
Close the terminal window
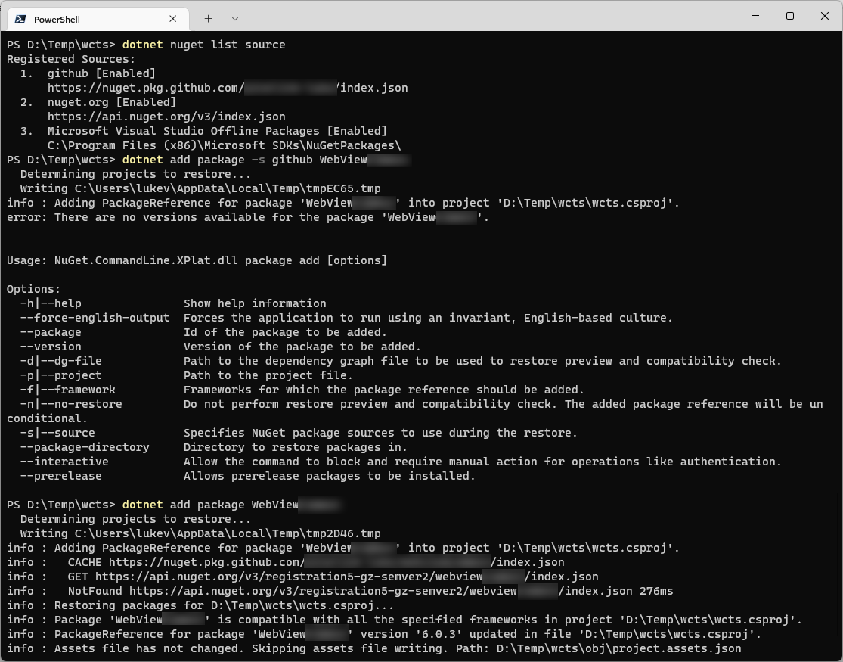[x=825, y=16]
